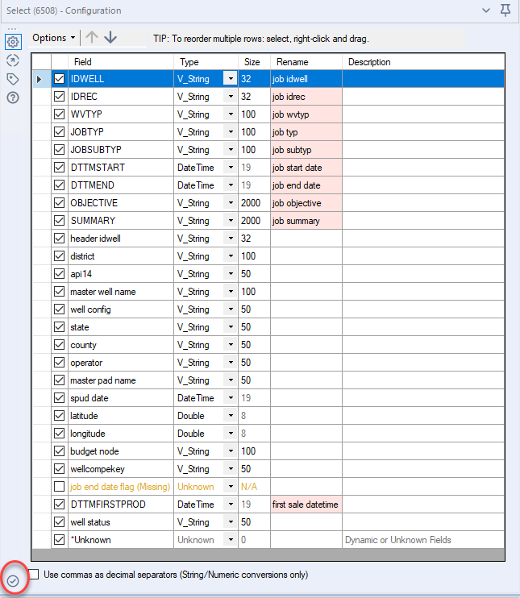Open the Options dropdown menu
This screenshot has width=520, height=598.
pyautogui.click(x=54, y=38)
